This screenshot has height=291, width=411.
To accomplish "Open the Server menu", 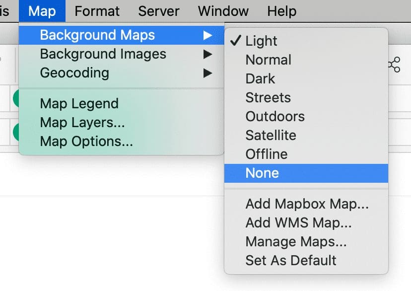I will tap(158, 11).
